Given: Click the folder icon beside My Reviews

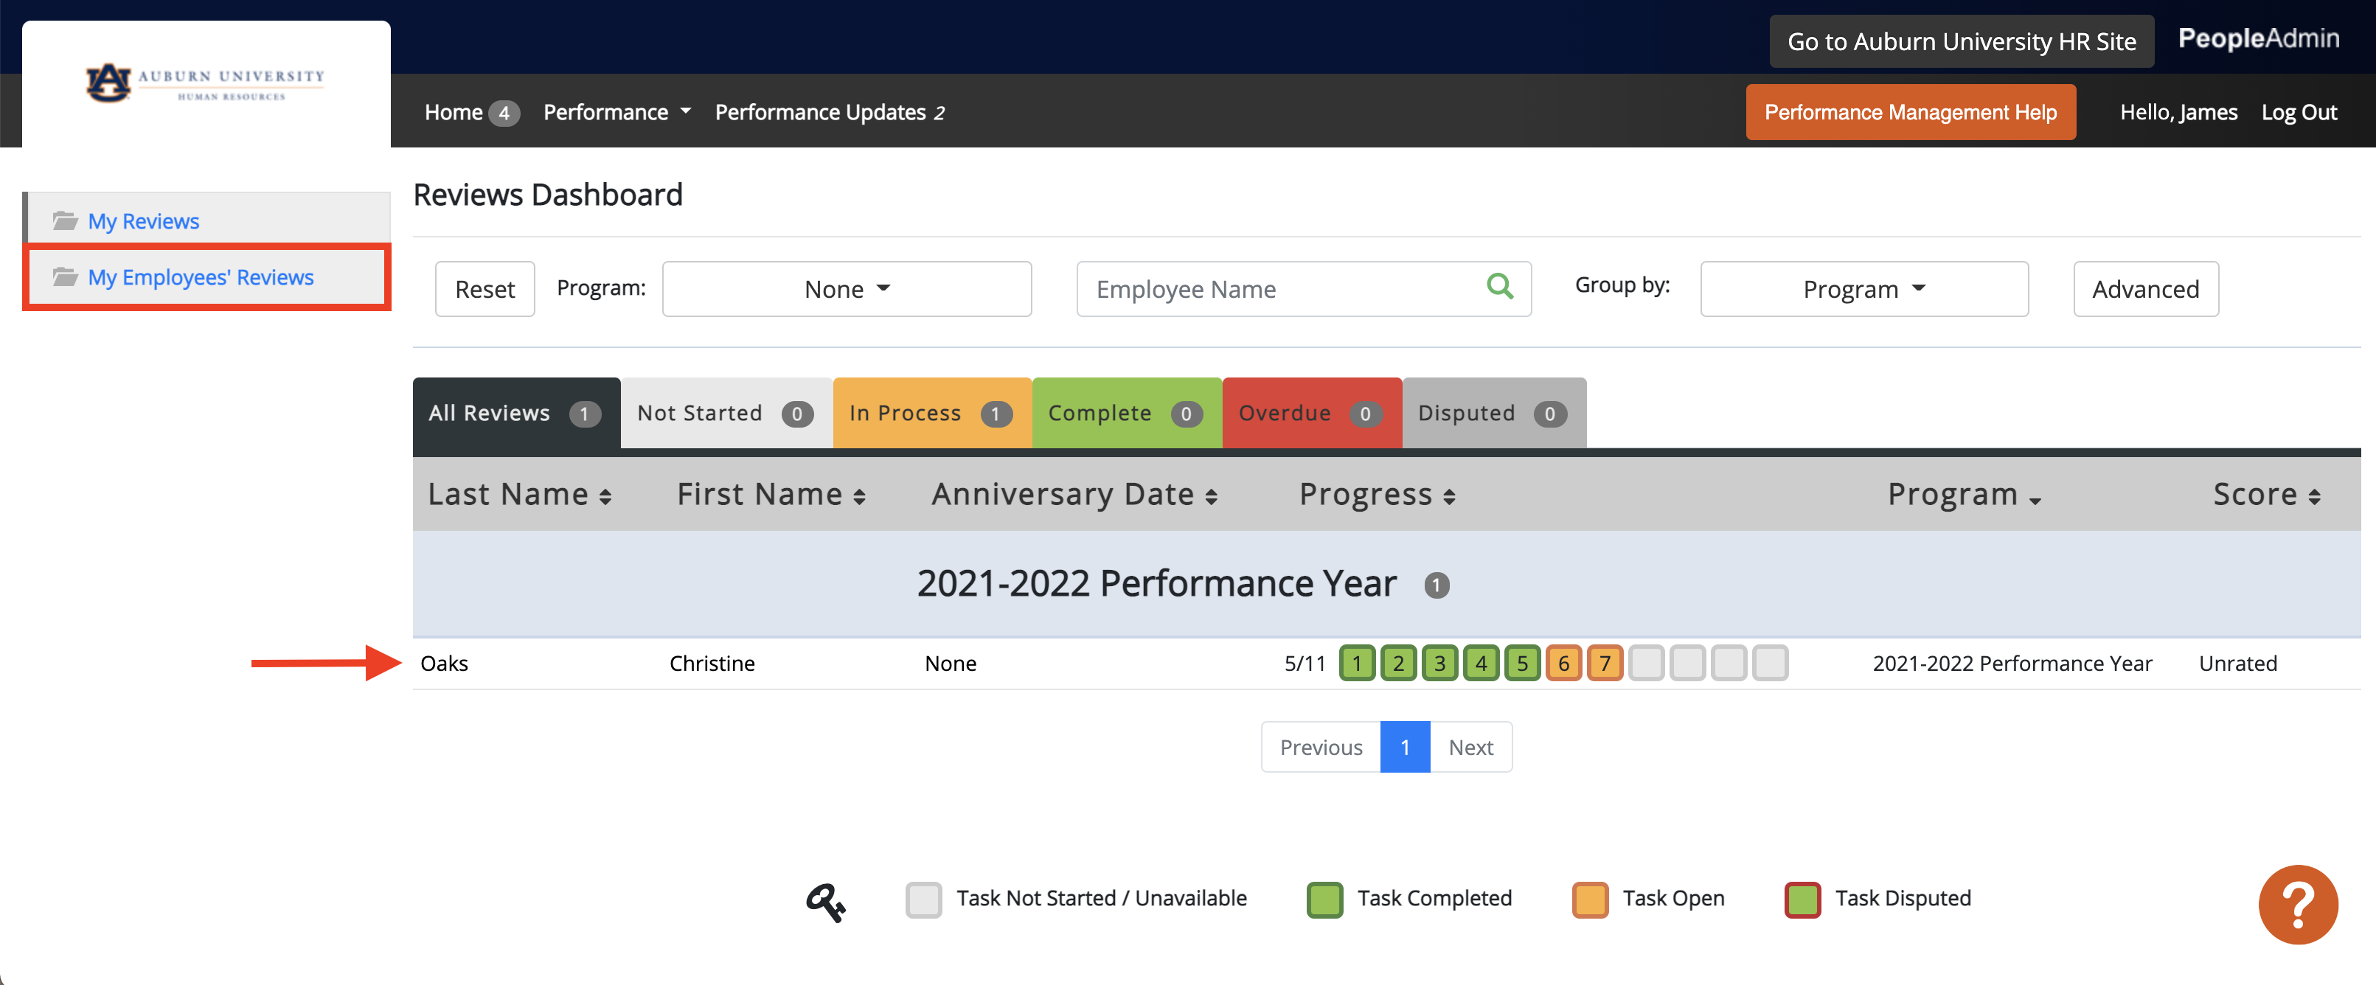Looking at the screenshot, I should click(x=65, y=220).
